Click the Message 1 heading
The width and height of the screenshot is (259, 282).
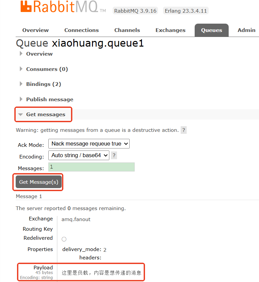tap(29, 196)
